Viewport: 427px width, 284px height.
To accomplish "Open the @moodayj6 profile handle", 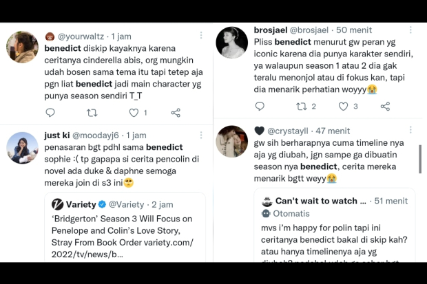I will pyautogui.click(x=96, y=135).
